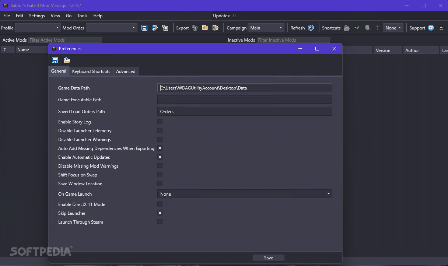The height and width of the screenshot is (266, 448).
Task: Check Disable Launcher Telemetry
Action: [x=160, y=130]
